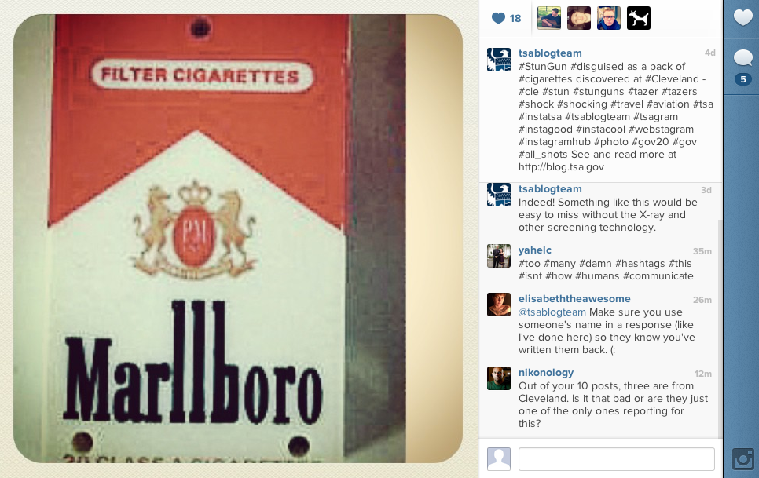
Task: Click the Marlboro cigarette pack photo
Action: 237,239
